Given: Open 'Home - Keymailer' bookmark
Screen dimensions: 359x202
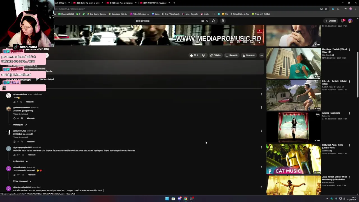Looking at the screenshot, I should [x=190, y=14].
